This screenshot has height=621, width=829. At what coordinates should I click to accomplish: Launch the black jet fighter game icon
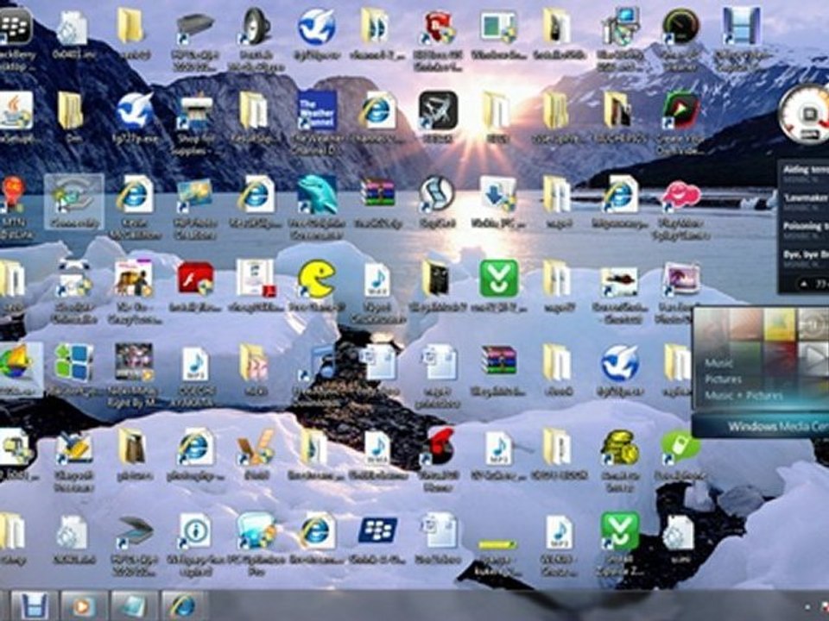tap(438, 110)
